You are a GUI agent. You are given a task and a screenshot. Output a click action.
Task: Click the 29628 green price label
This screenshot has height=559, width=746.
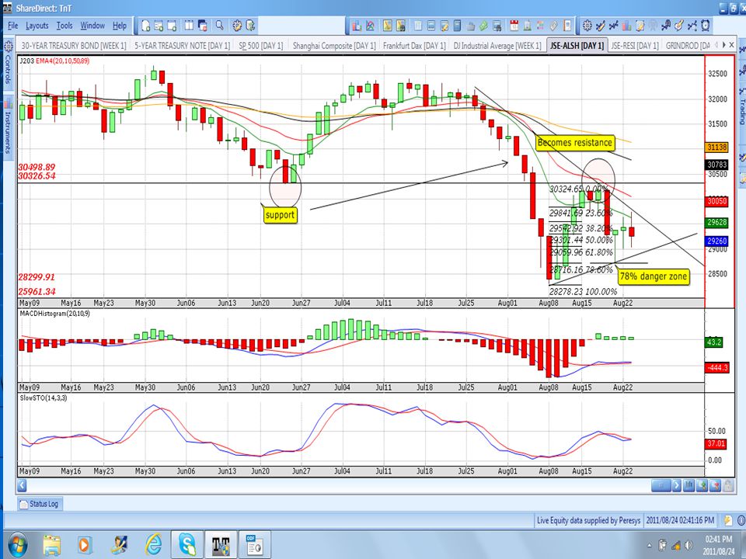(x=717, y=223)
